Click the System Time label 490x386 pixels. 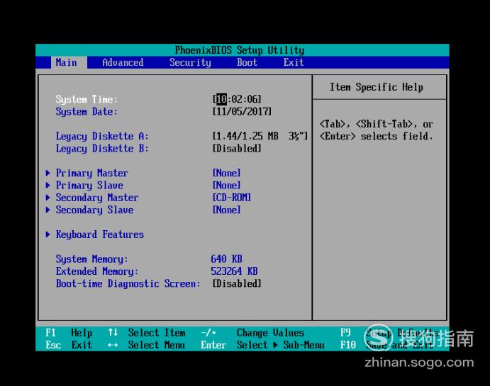pyautogui.click(x=87, y=100)
